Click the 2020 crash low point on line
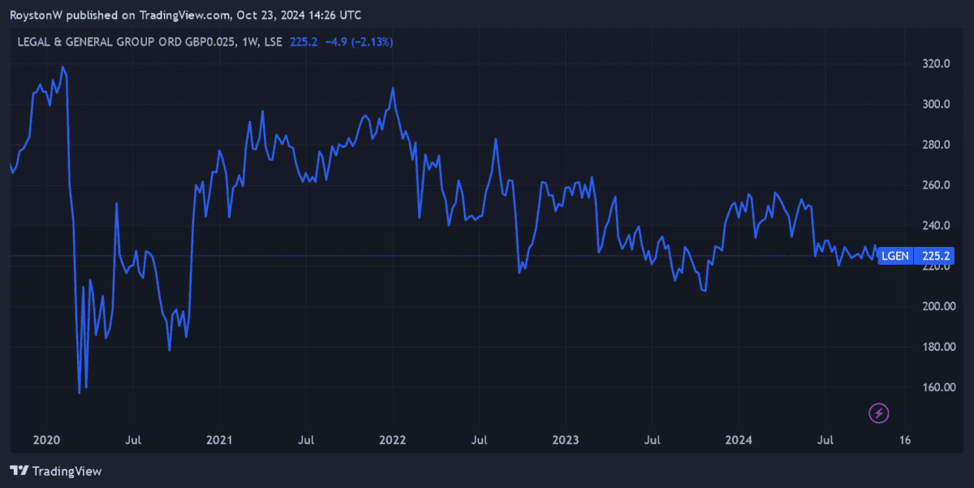974x488 pixels. pyautogui.click(x=79, y=393)
